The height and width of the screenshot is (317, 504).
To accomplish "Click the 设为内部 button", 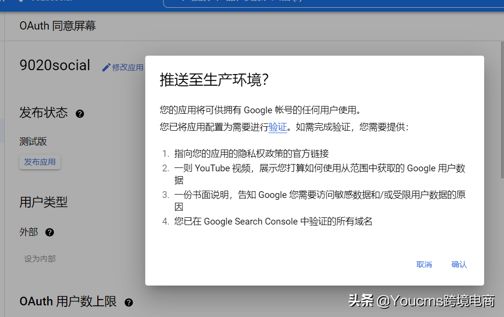I will point(40,258).
